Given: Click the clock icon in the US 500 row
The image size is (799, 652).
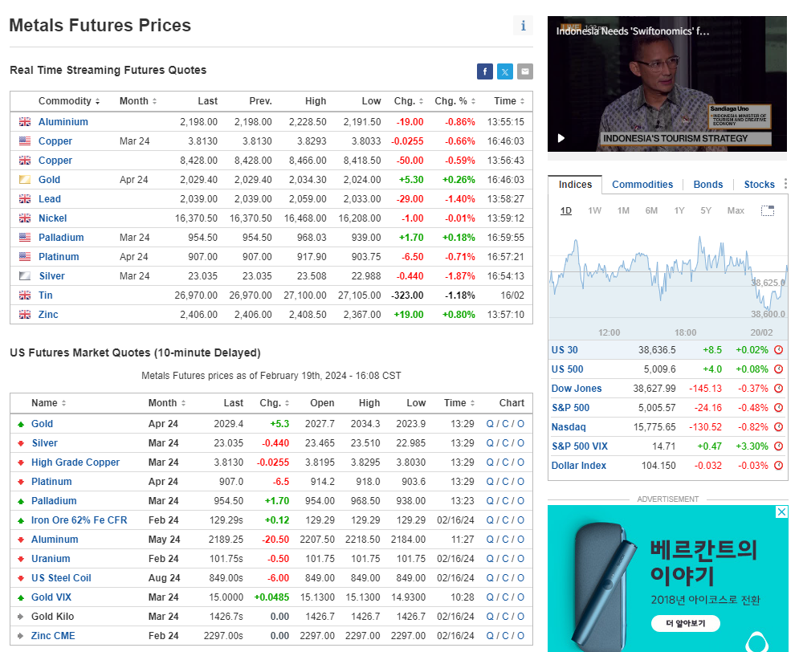Looking at the screenshot, I should [778, 369].
